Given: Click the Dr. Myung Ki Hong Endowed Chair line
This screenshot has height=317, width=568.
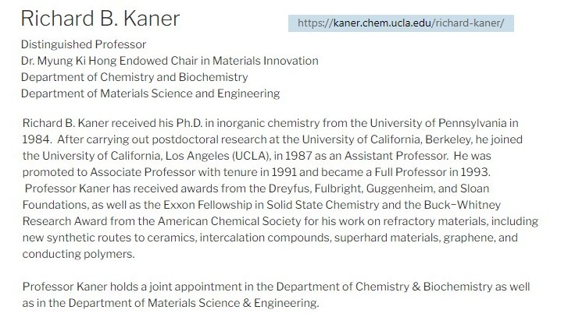Looking at the screenshot, I should 170,61.
